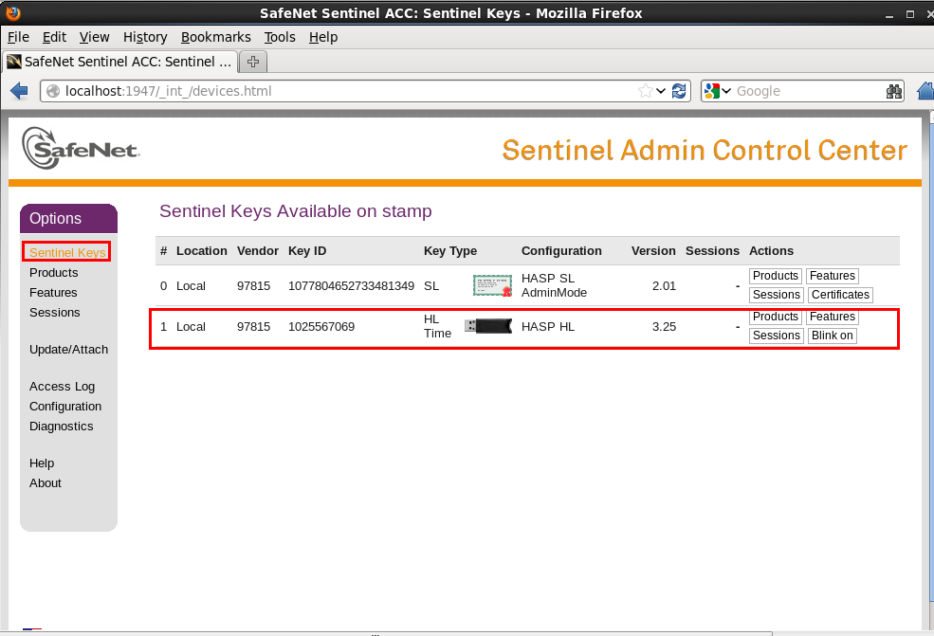Open the Diagnostics page
The width and height of the screenshot is (934, 636).
[x=62, y=427]
